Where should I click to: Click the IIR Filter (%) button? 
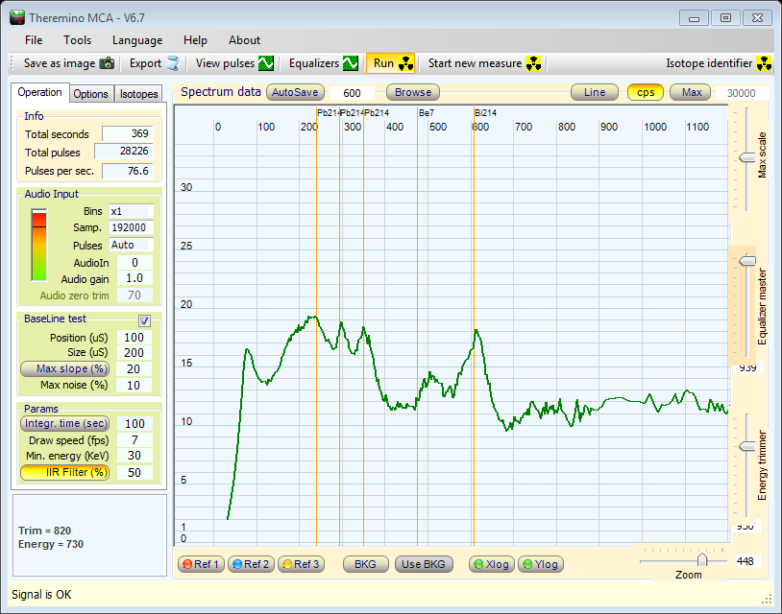point(64,472)
